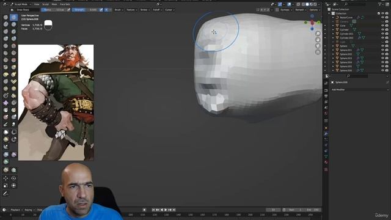391x220 pixels.
Task: Open the Object Data properties green triangle tab
Action: click(326, 156)
